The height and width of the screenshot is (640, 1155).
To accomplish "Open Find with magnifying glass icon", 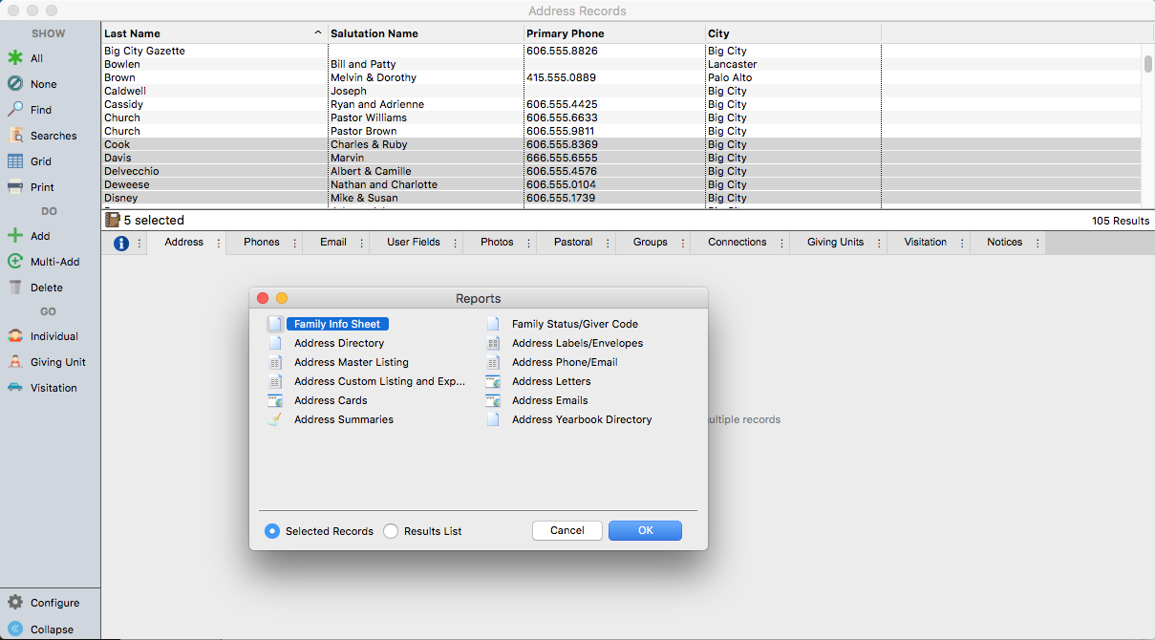I will click(x=15, y=110).
